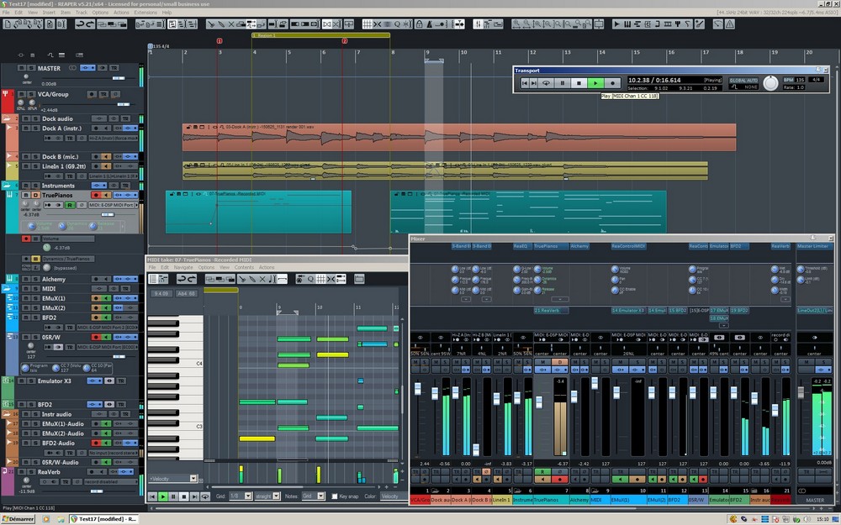Viewport: 841px width, 525px height.
Task: Click the play arrow icon in main toolbar
Action: (x=616, y=24)
